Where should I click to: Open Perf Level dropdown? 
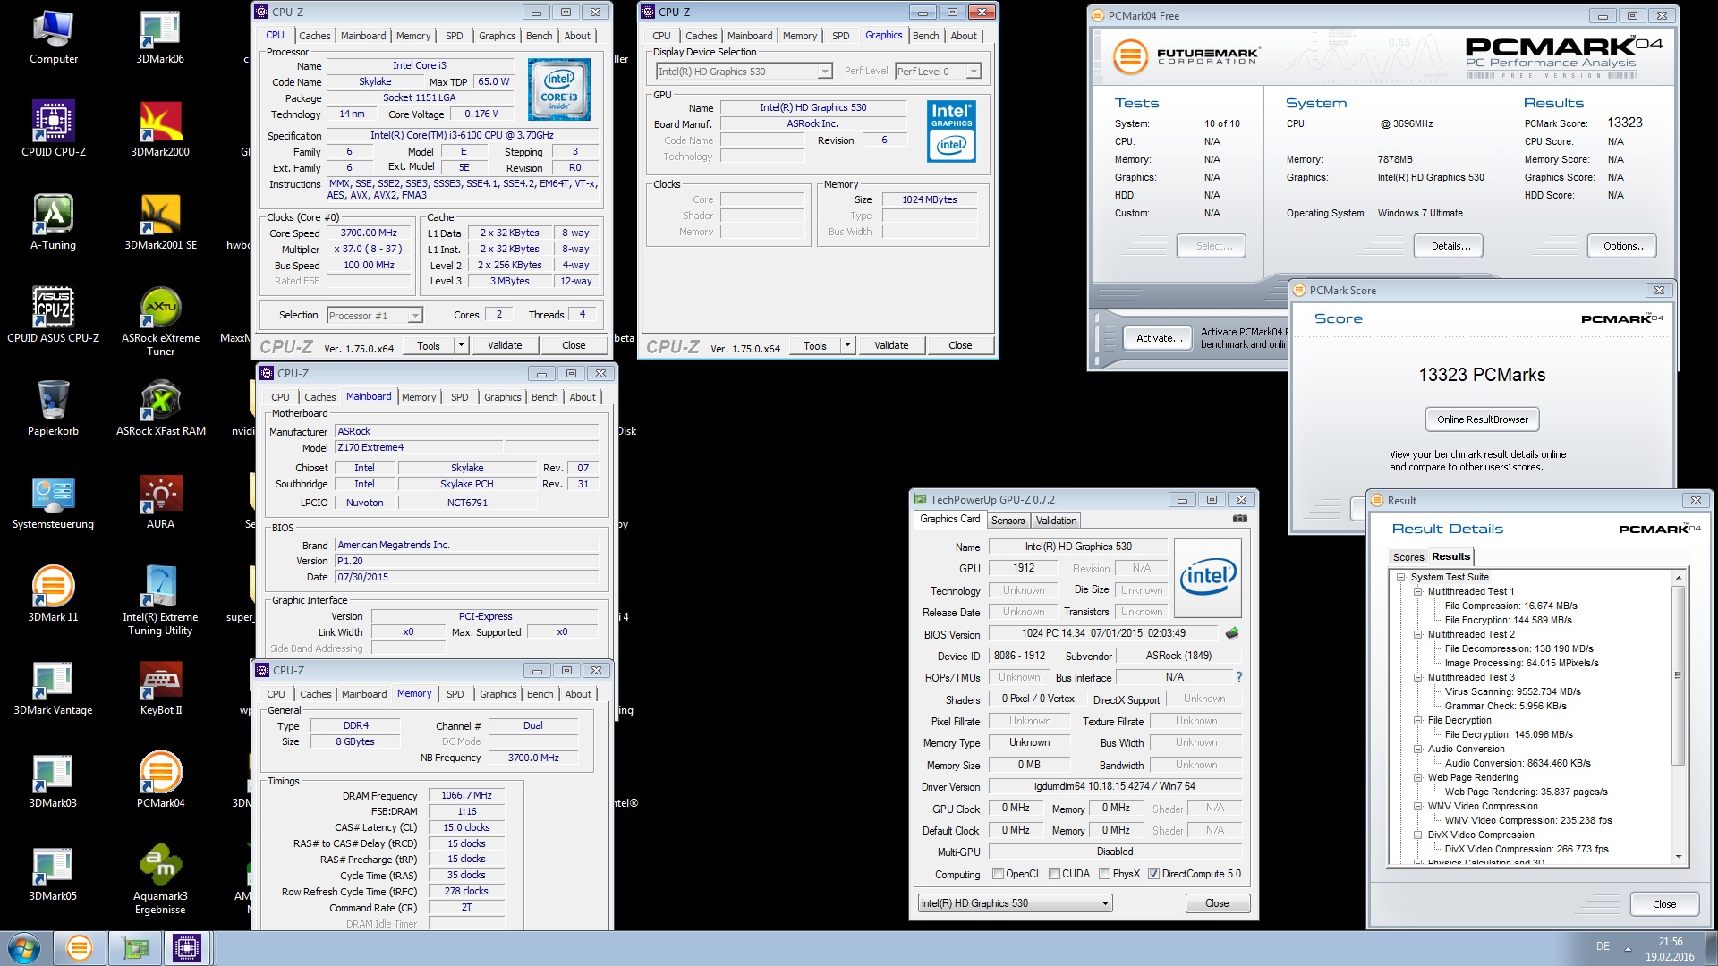click(938, 72)
